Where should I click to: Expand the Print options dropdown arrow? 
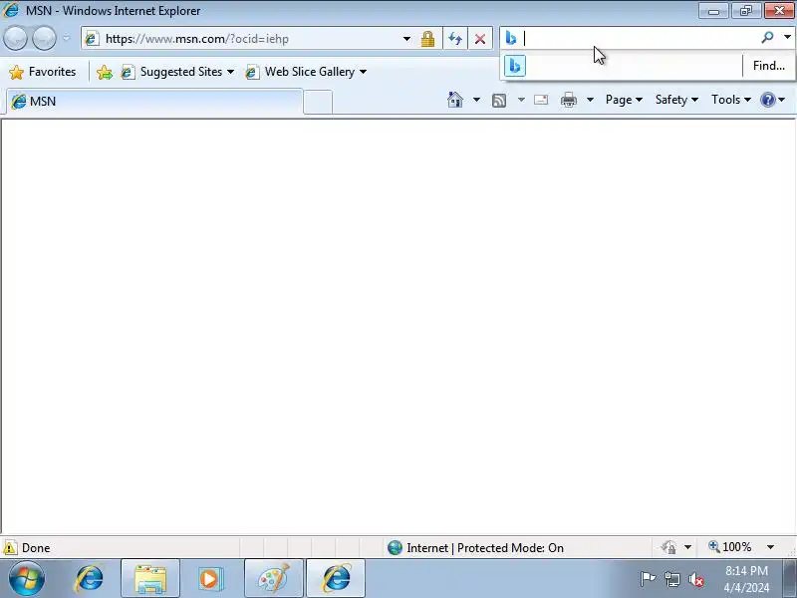point(590,100)
